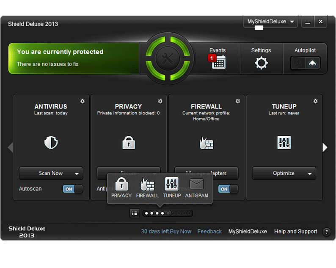This screenshot has height=268, width=336.
Task: Toggle the Firewall ON switch
Action: (228, 189)
